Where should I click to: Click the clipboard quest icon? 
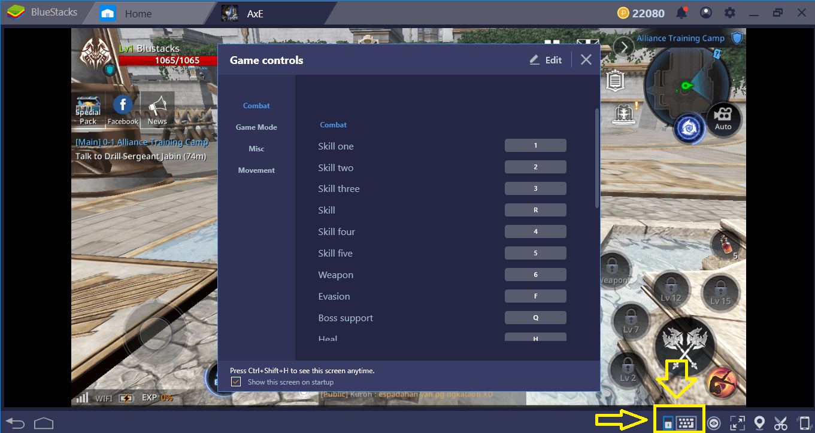pos(616,80)
